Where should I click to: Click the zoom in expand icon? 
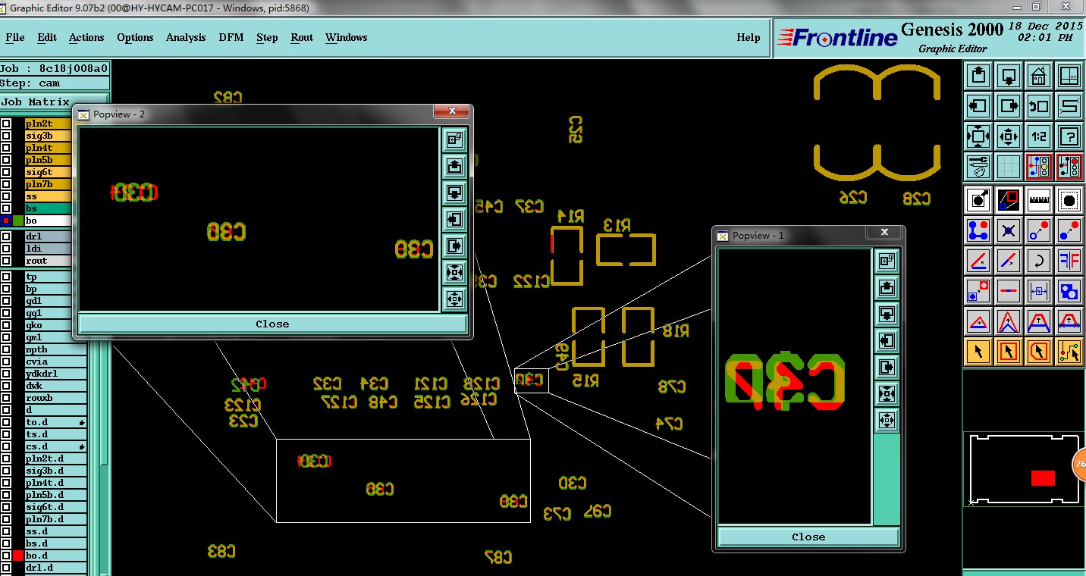click(x=978, y=136)
